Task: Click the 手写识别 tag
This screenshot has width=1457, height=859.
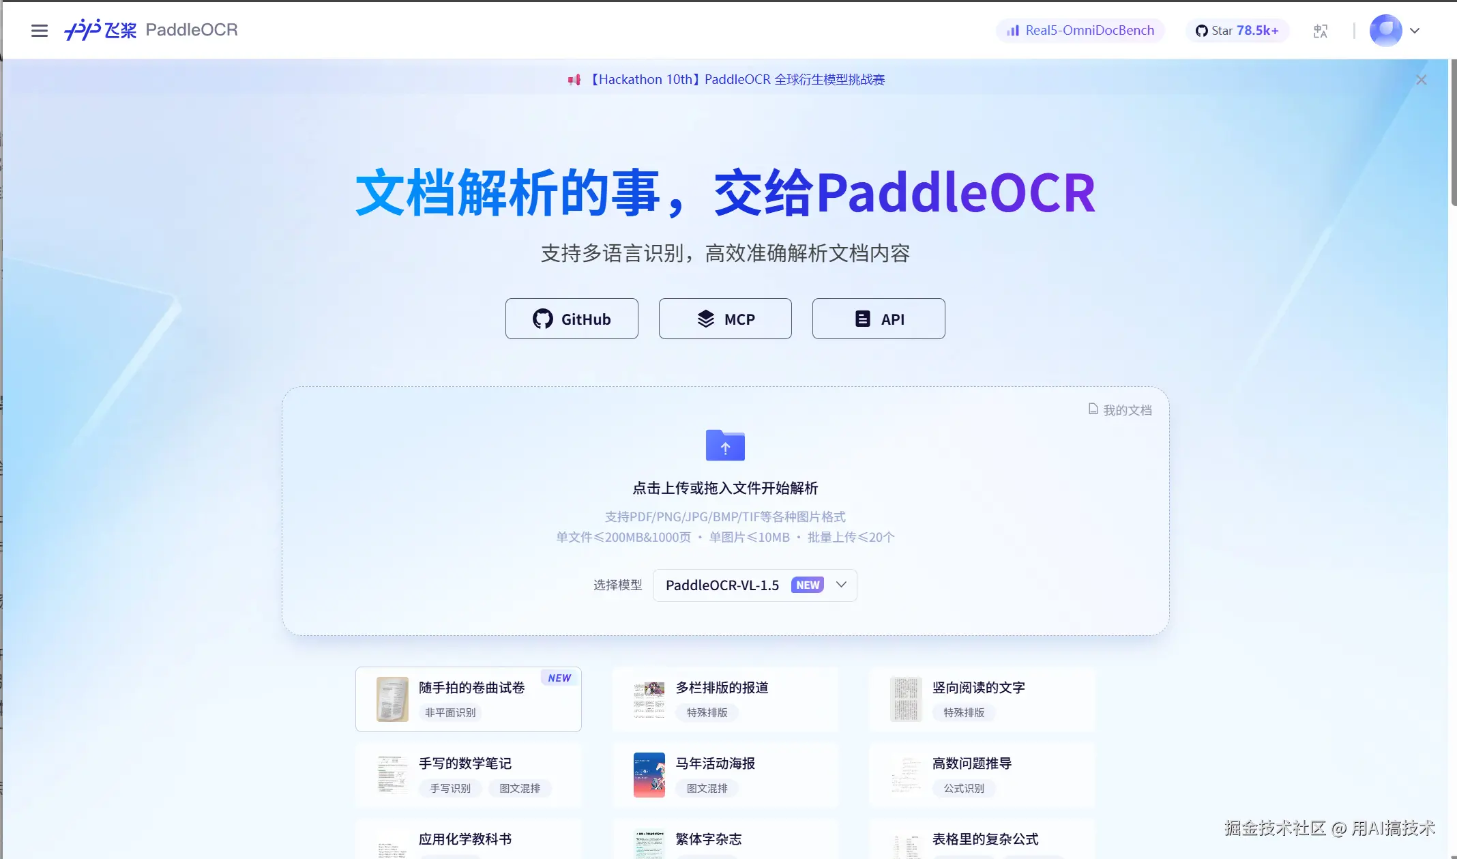Action: (450, 789)
